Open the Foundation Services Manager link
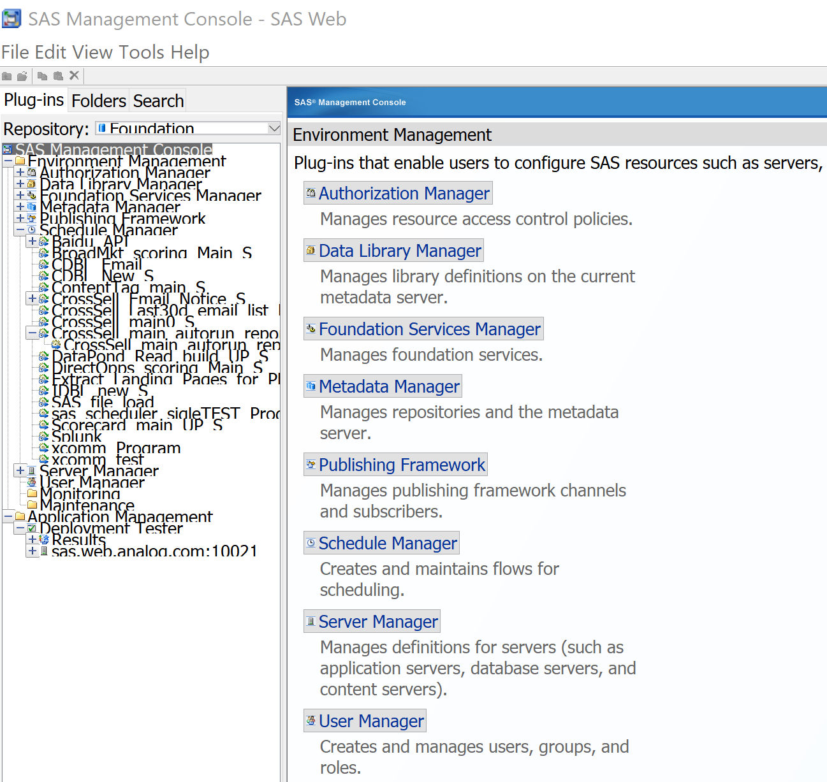 [x=430, y=329]
